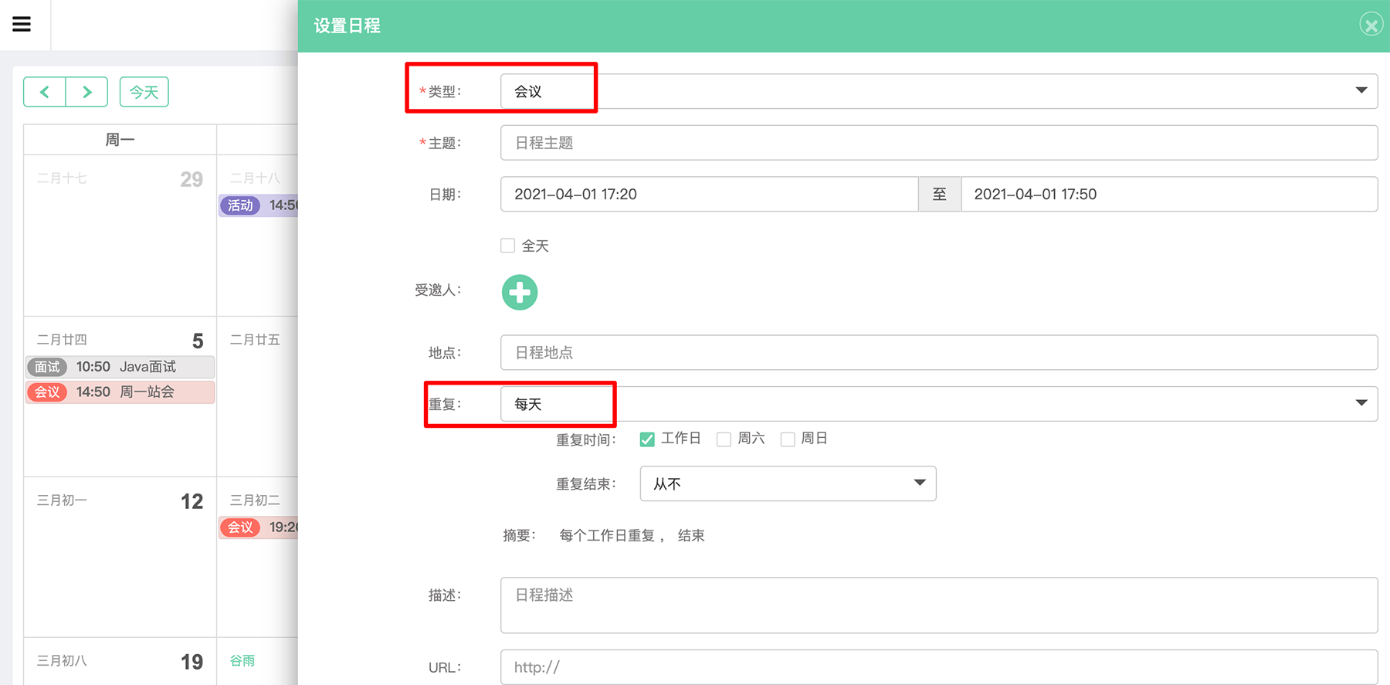Go to previous month arrow

[x=45, y=92]
